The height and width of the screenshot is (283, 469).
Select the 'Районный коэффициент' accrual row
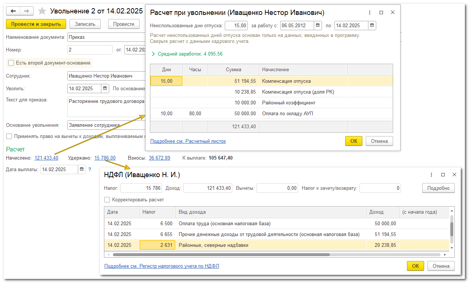288,103
